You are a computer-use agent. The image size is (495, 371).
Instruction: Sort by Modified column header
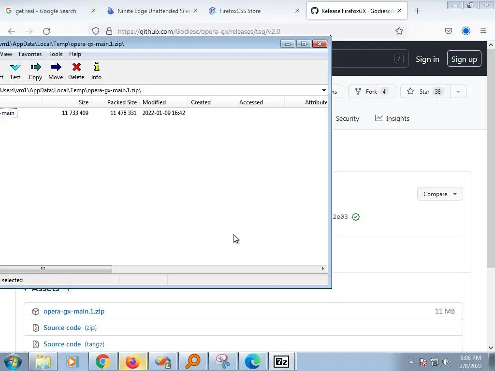pyautogui.click(x=164, y=102)
